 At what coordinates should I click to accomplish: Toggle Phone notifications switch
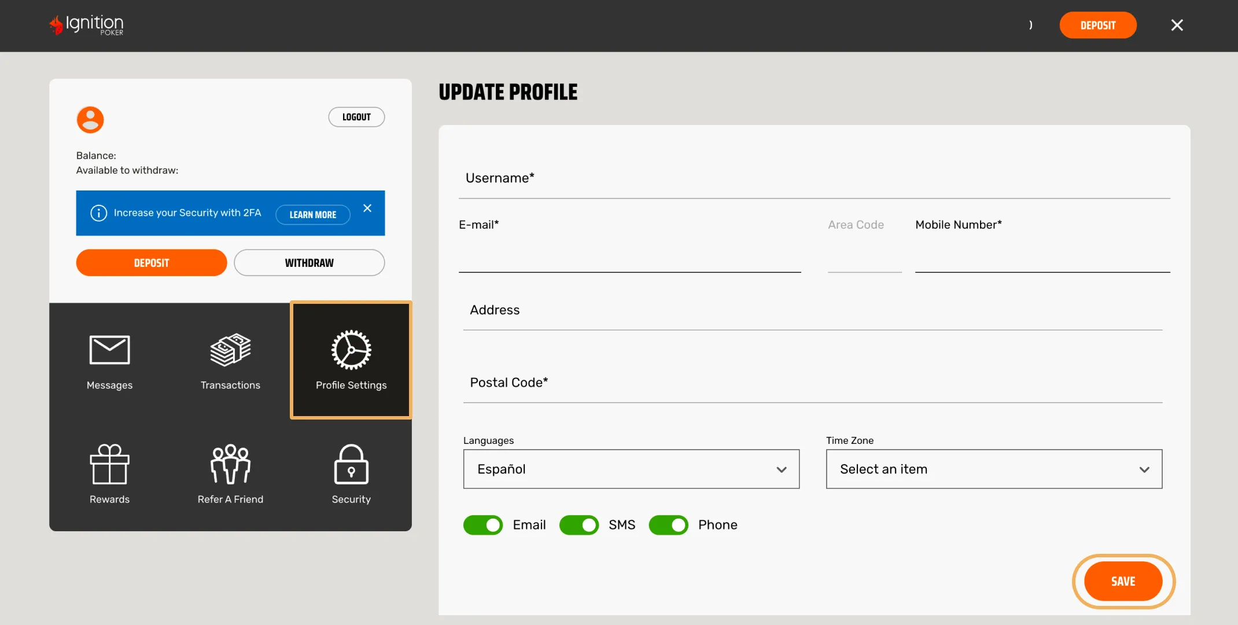coord(669,525)
